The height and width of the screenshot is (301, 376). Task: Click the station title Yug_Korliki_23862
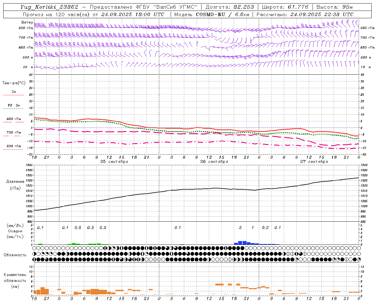coord(49,7)
